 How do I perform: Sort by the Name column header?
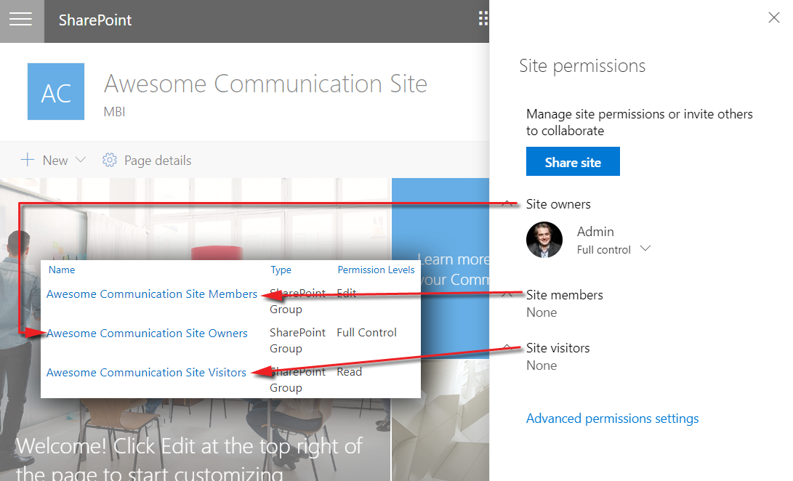coord(62,270)
